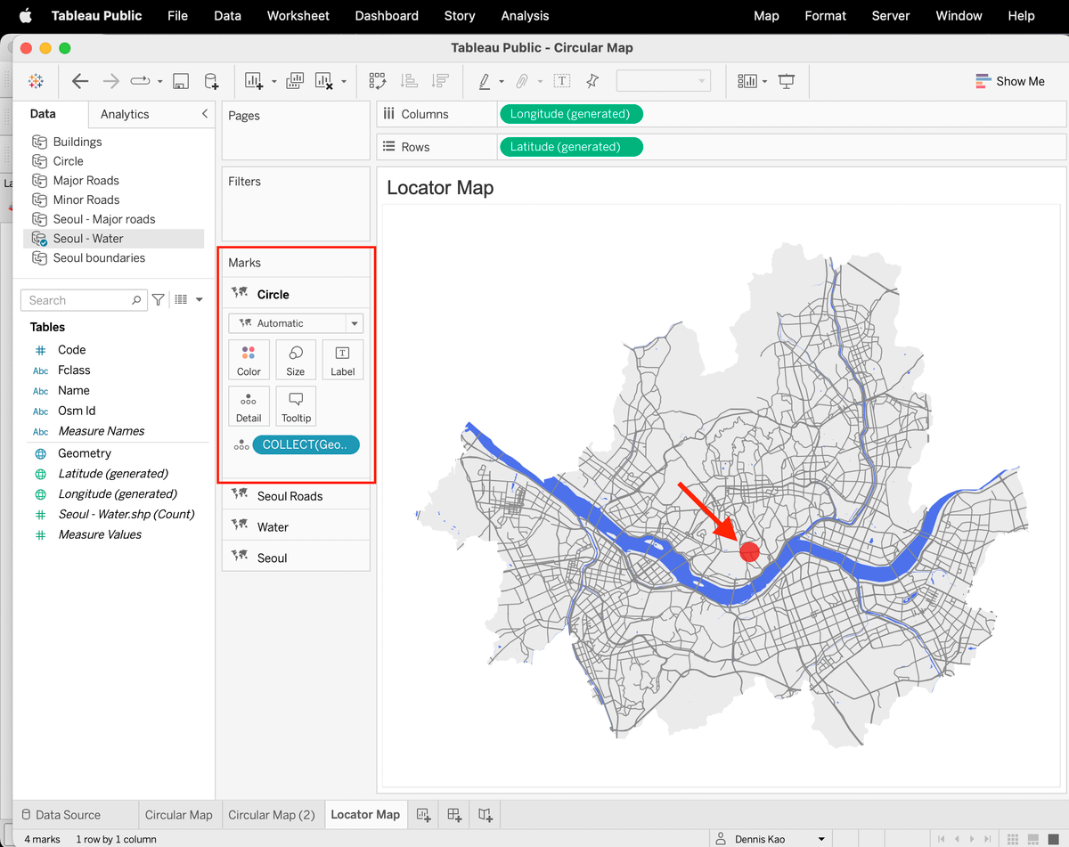Click the COLLECT(Geo.. pill in Marks
1069x847 pixels.
click(306, 444)
